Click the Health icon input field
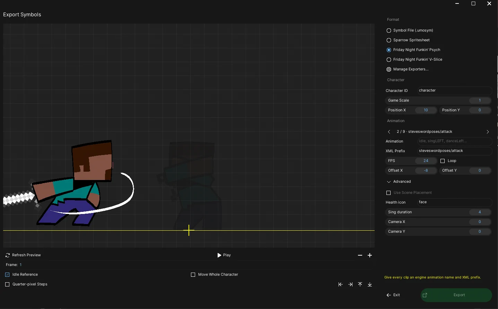 455,202
